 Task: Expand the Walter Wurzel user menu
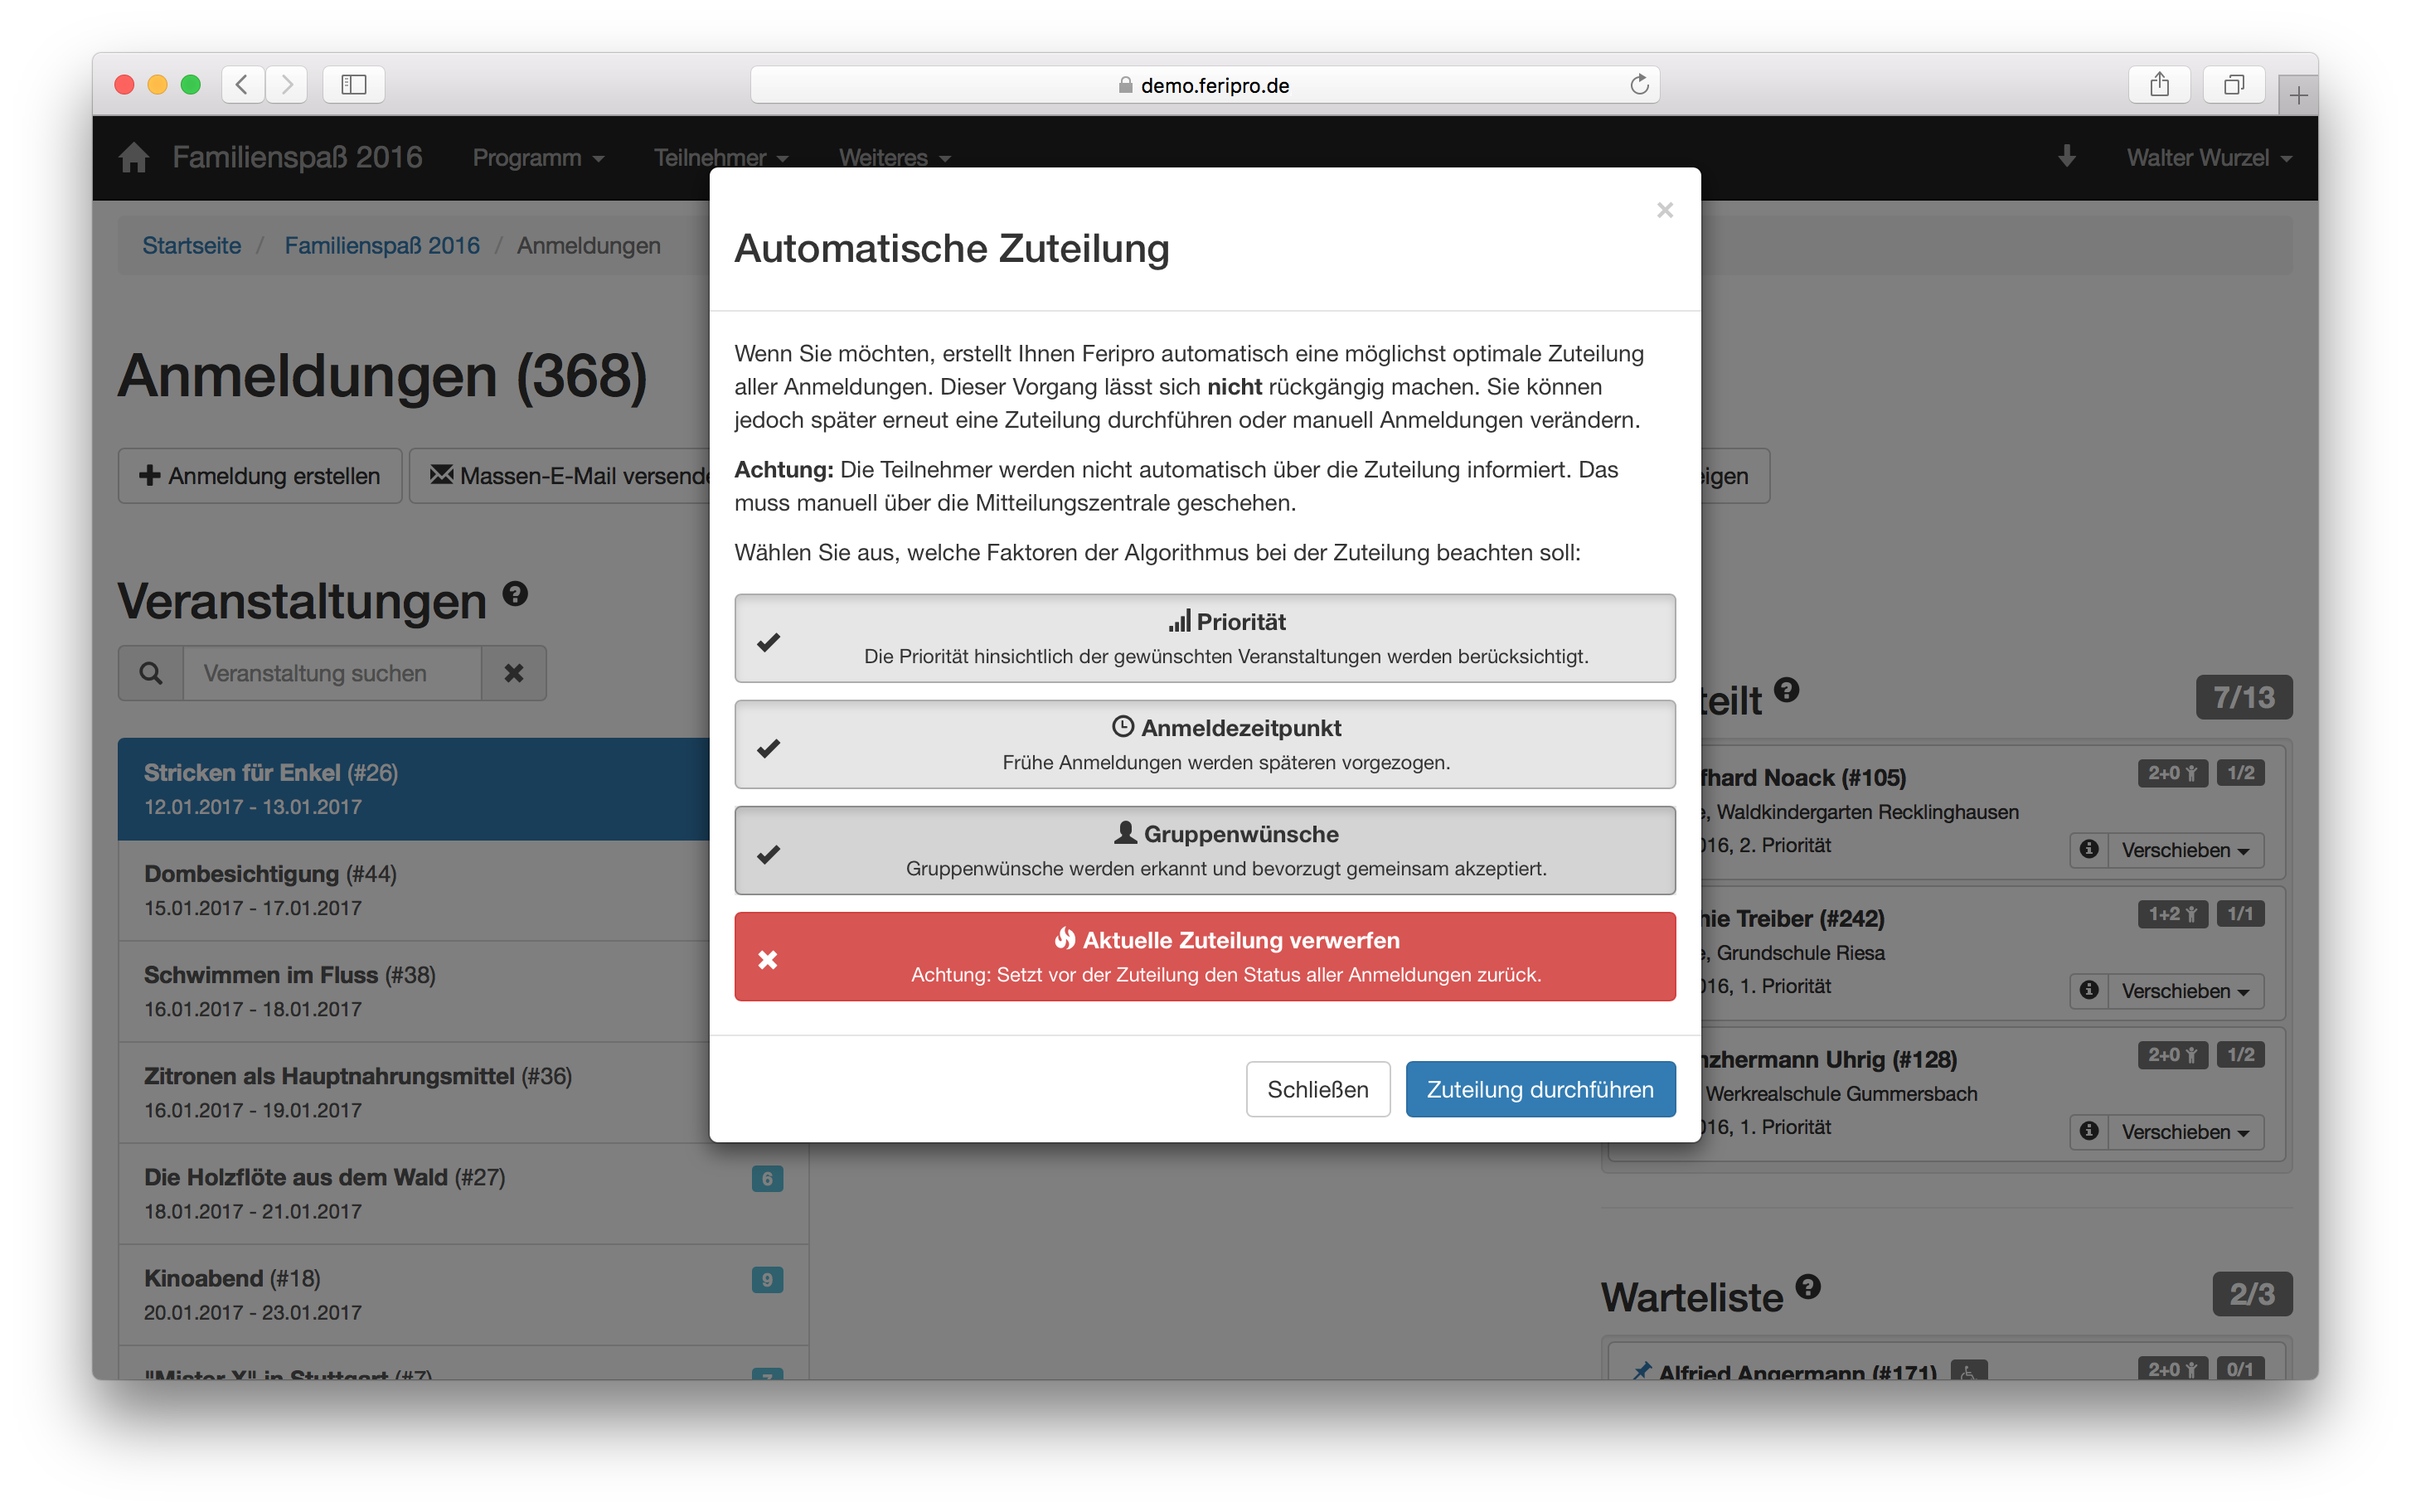pyautogui.click(x=2208, y=157)
